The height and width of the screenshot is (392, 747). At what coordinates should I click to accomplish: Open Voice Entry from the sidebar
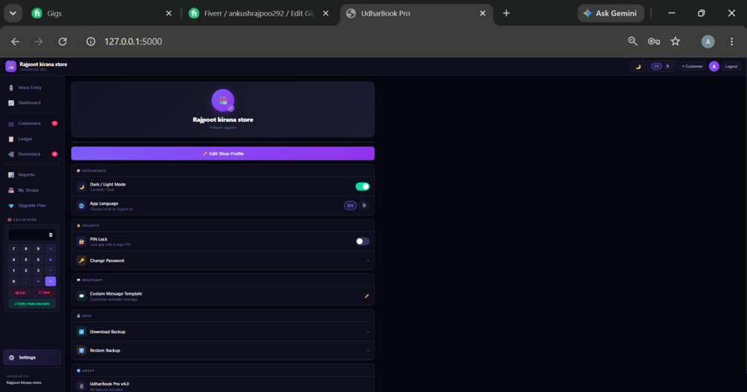(31, 88)
